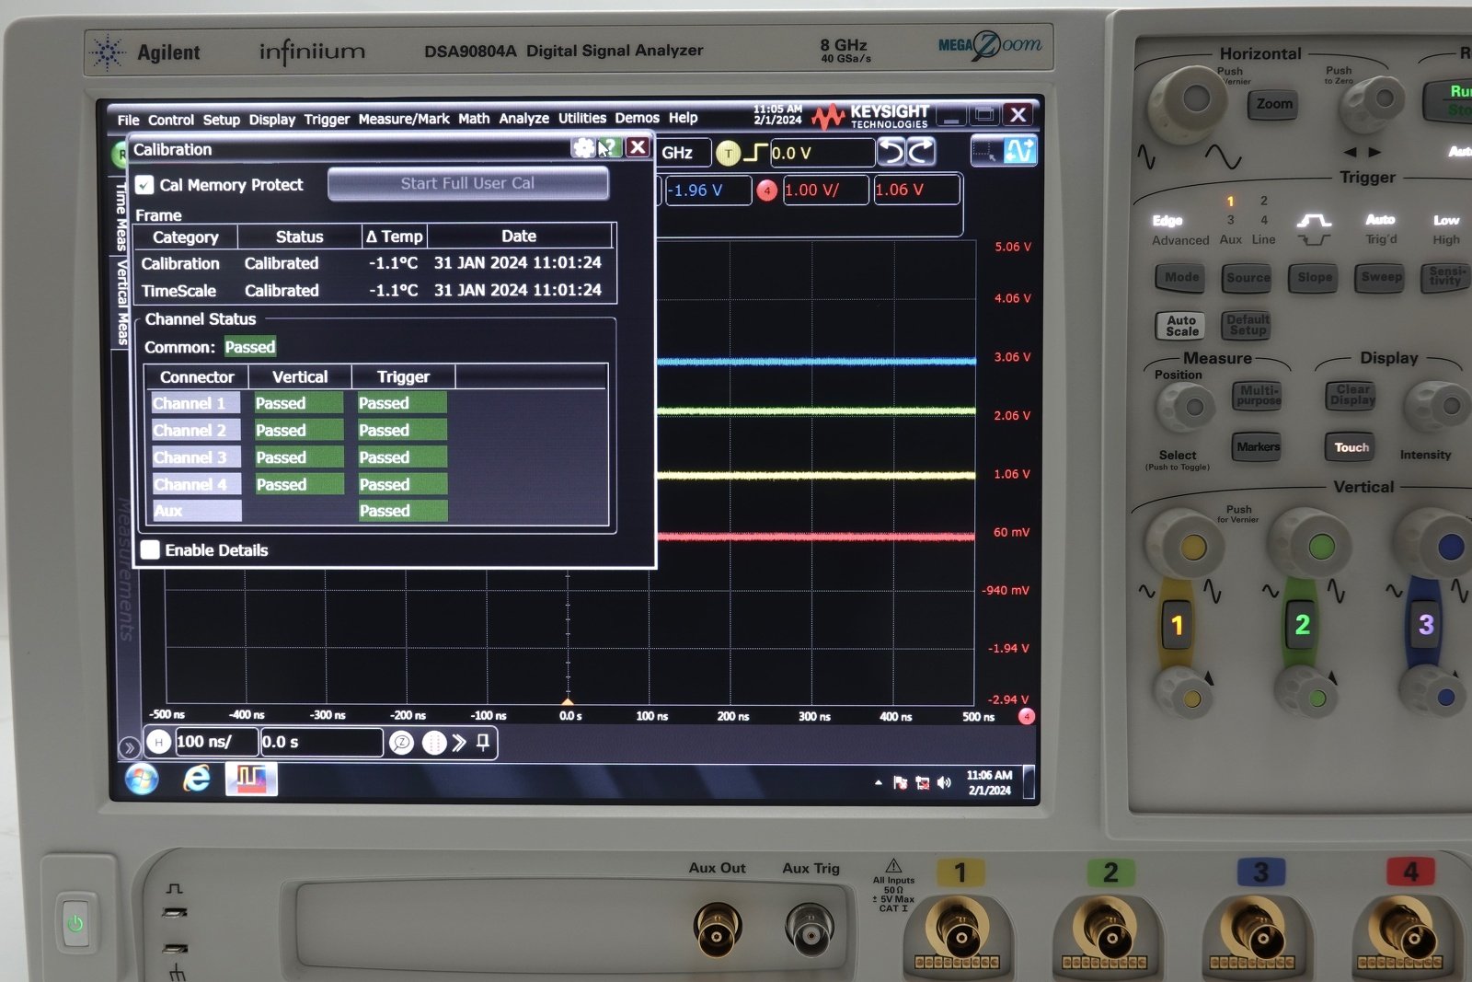Click the Start Full User Cal button
The height and width of the screenshot is (982, 1472).
[467, 183]
